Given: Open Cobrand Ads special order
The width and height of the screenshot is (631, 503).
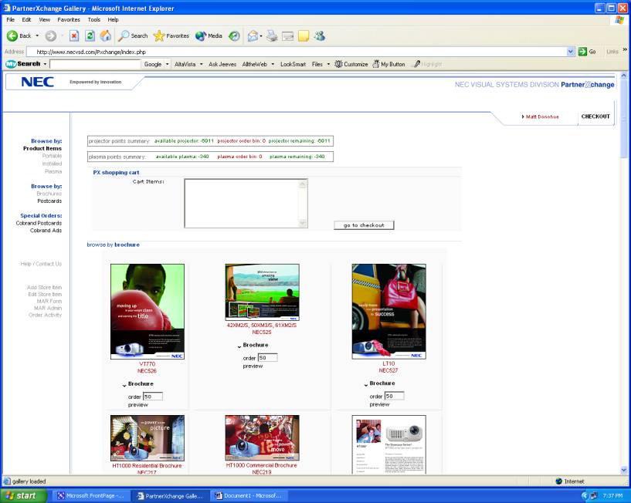Looking at the screenshot, I should pos(46,231).
